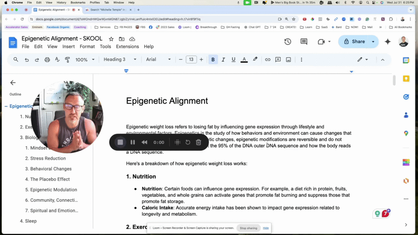
Task: Stop the Loom recording
Action: coord(120,142)
